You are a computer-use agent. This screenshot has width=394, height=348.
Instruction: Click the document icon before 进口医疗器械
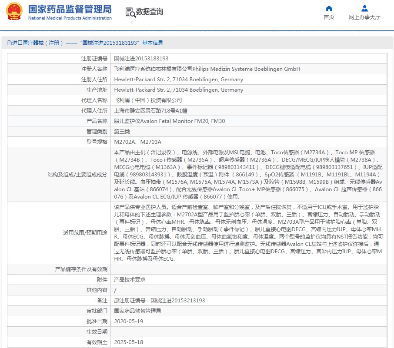(x=10, y=43)
